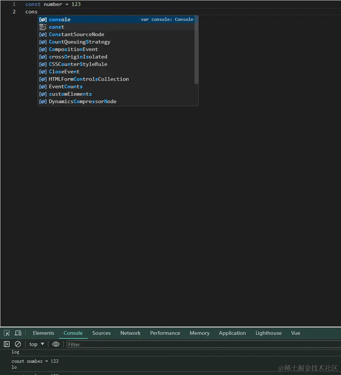Click the variable icon beside console
This screenshot has height=375, width=341.
(43, 20)
